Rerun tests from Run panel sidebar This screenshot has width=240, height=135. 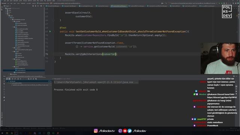click(4, 79)
